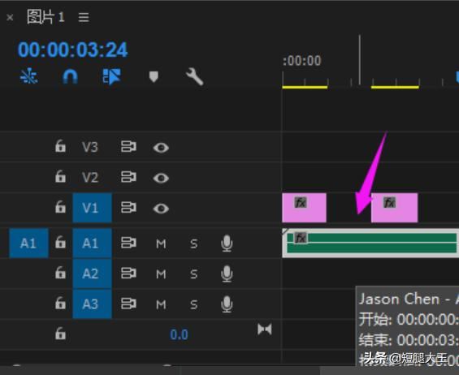
Task: Toggle sync lock on V2
Action: click(128, 177)
